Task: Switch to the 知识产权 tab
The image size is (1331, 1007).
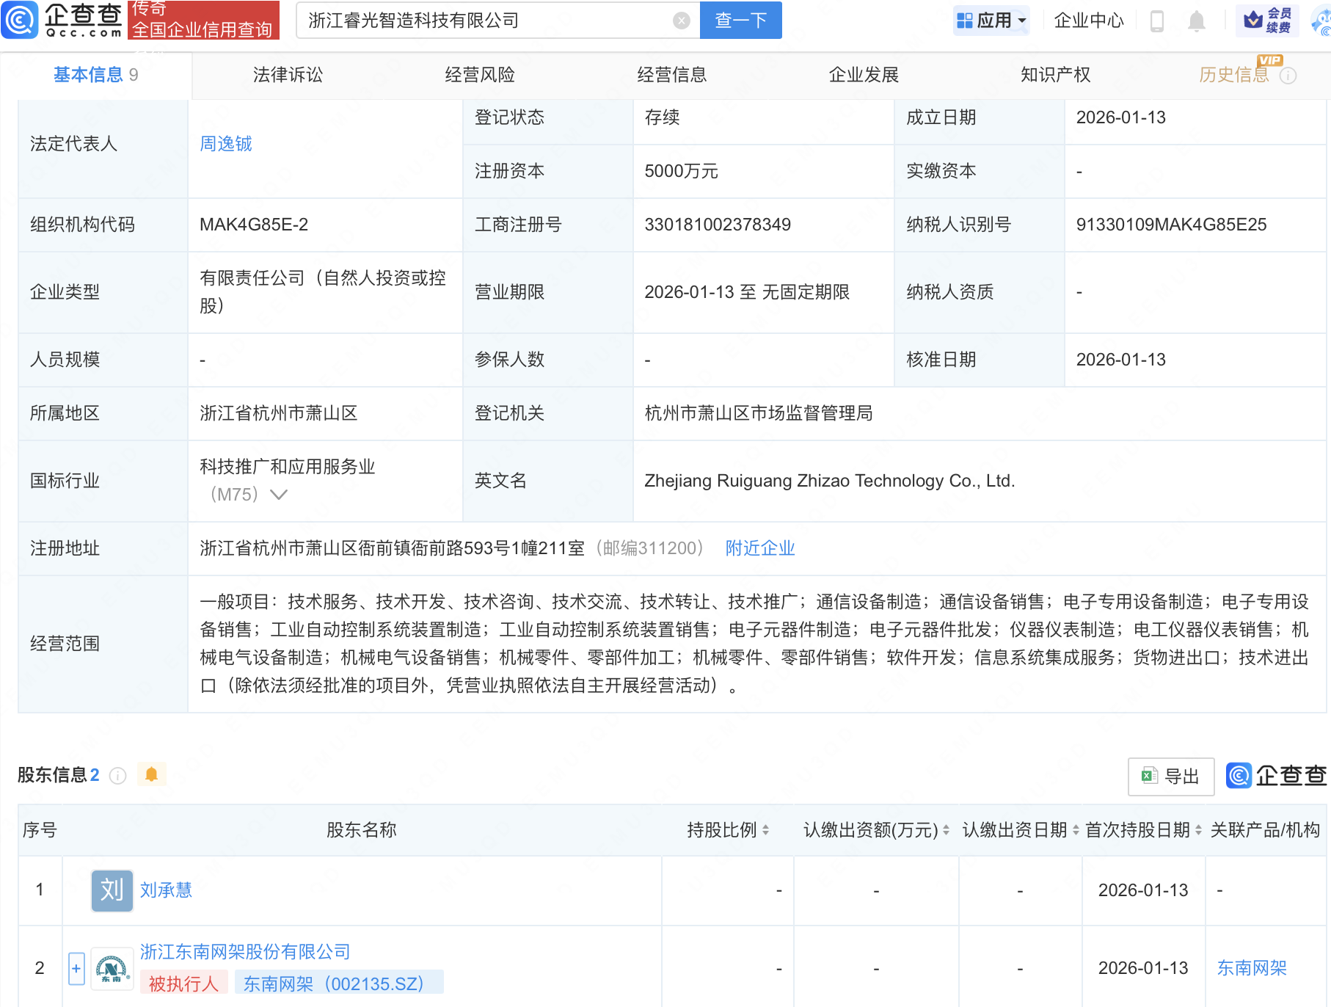Action: [x=1054, y=74]
